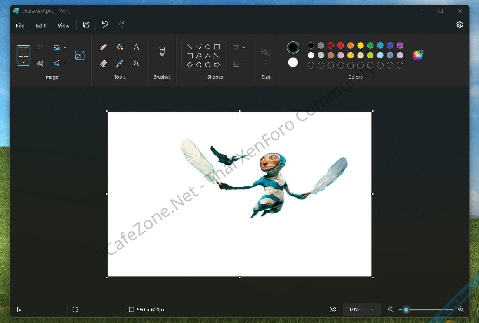479x323 pixels.
Task: Open Paint settings gear
Action: click(460, 25)
